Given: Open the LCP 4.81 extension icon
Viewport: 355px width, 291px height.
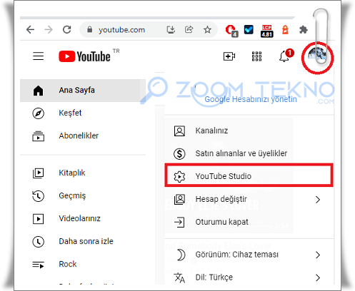Looking at the screenshot, I should (x=267, y=31).
